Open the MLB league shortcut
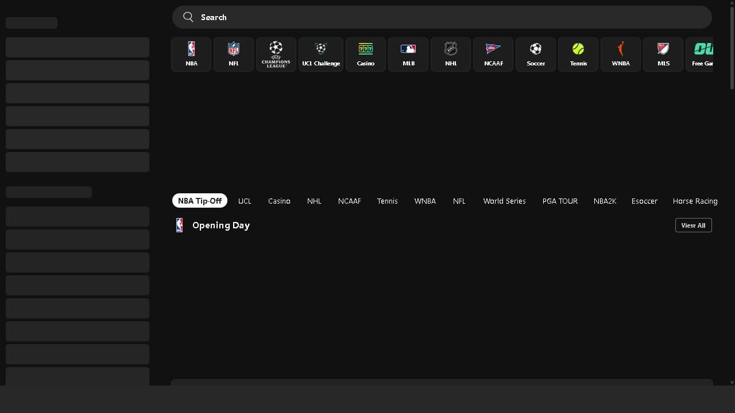Screen dimensions: 735x413 tap(408, 54)
